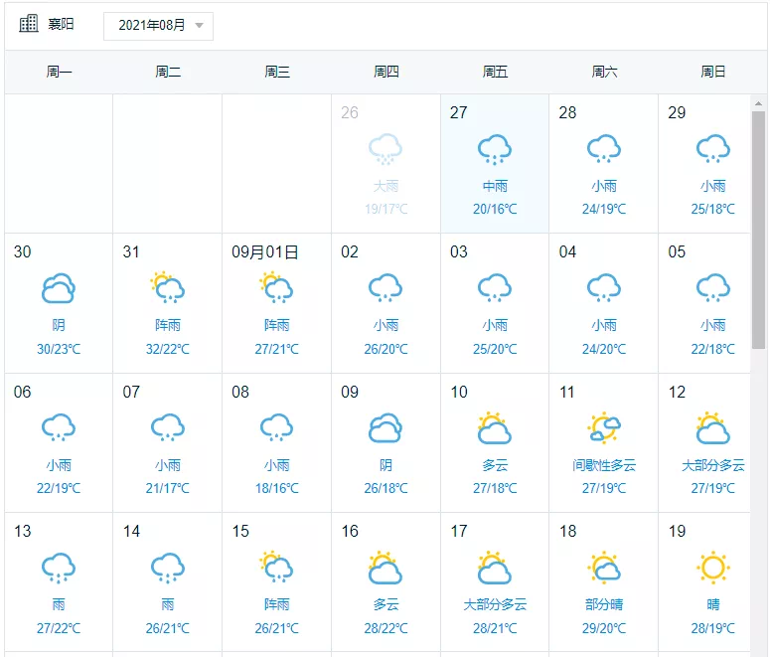This screenshot has height=657, width=770.
Task: Click the light rain icon on day 02
Action: 385,288
